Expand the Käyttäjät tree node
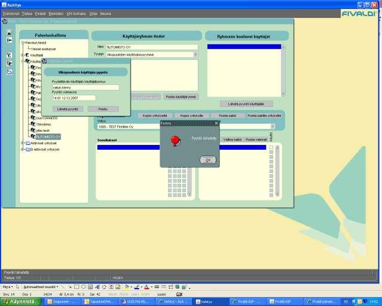382x306 pixels. (23, 56)
